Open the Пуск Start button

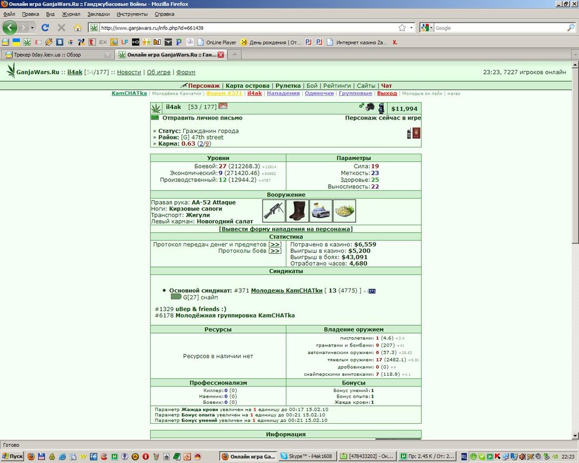pyautogui.click(x=12, y=456)
